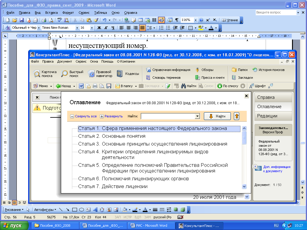Open КонсультантПлюс Документ menu

point(64,61)
